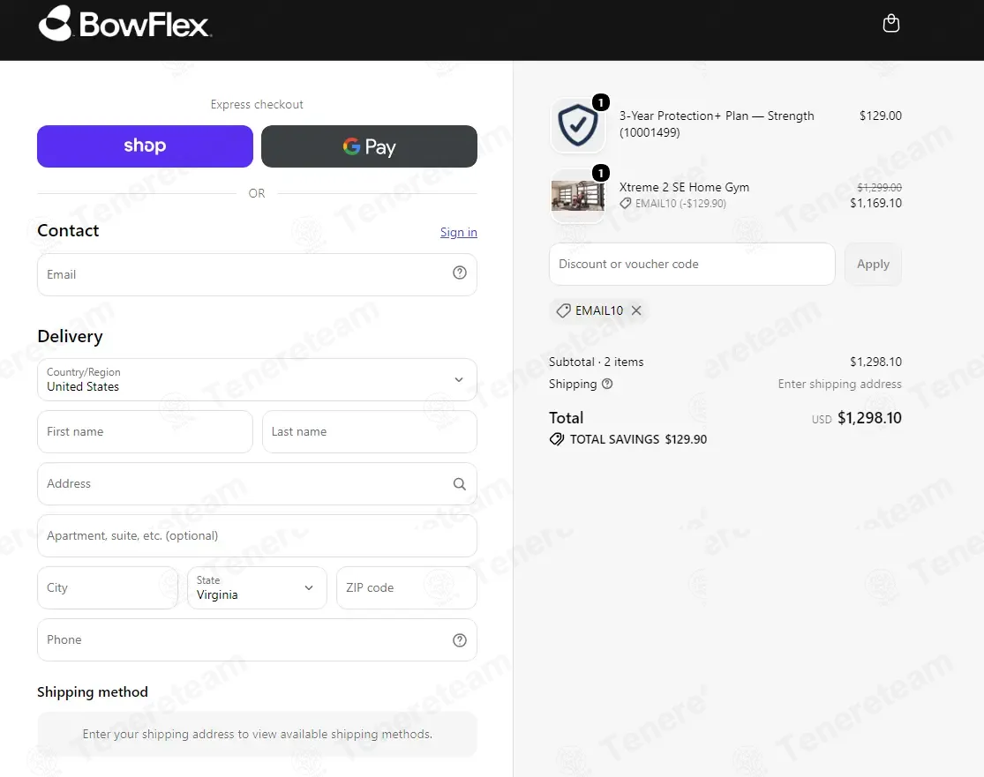Pay with Shop express checkout

point(145,146)
